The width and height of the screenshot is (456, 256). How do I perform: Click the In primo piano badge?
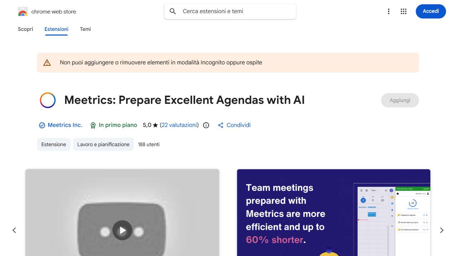[114, 125]
